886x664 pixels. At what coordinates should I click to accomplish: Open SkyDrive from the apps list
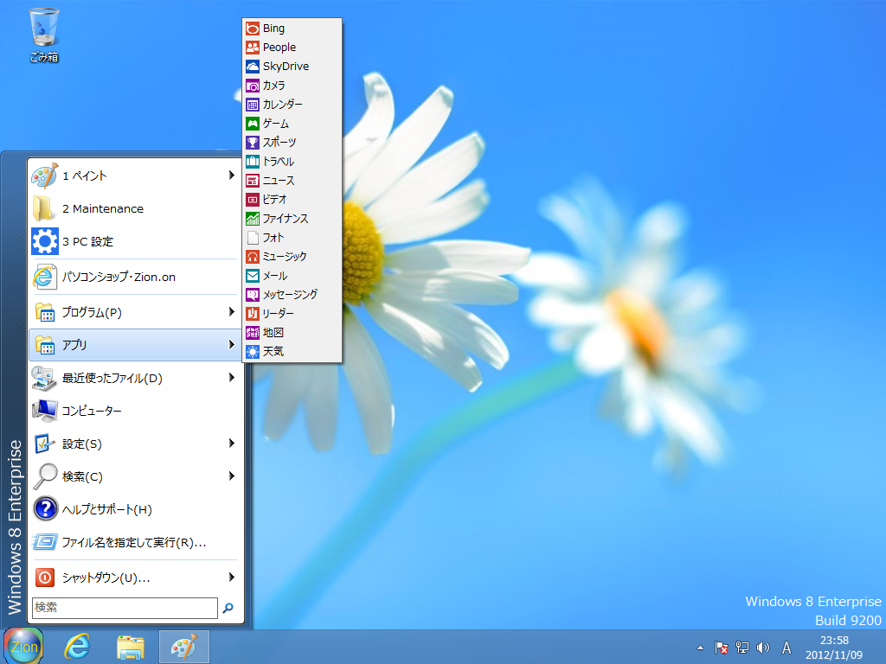pyautogui.click(x=285, y=67)
